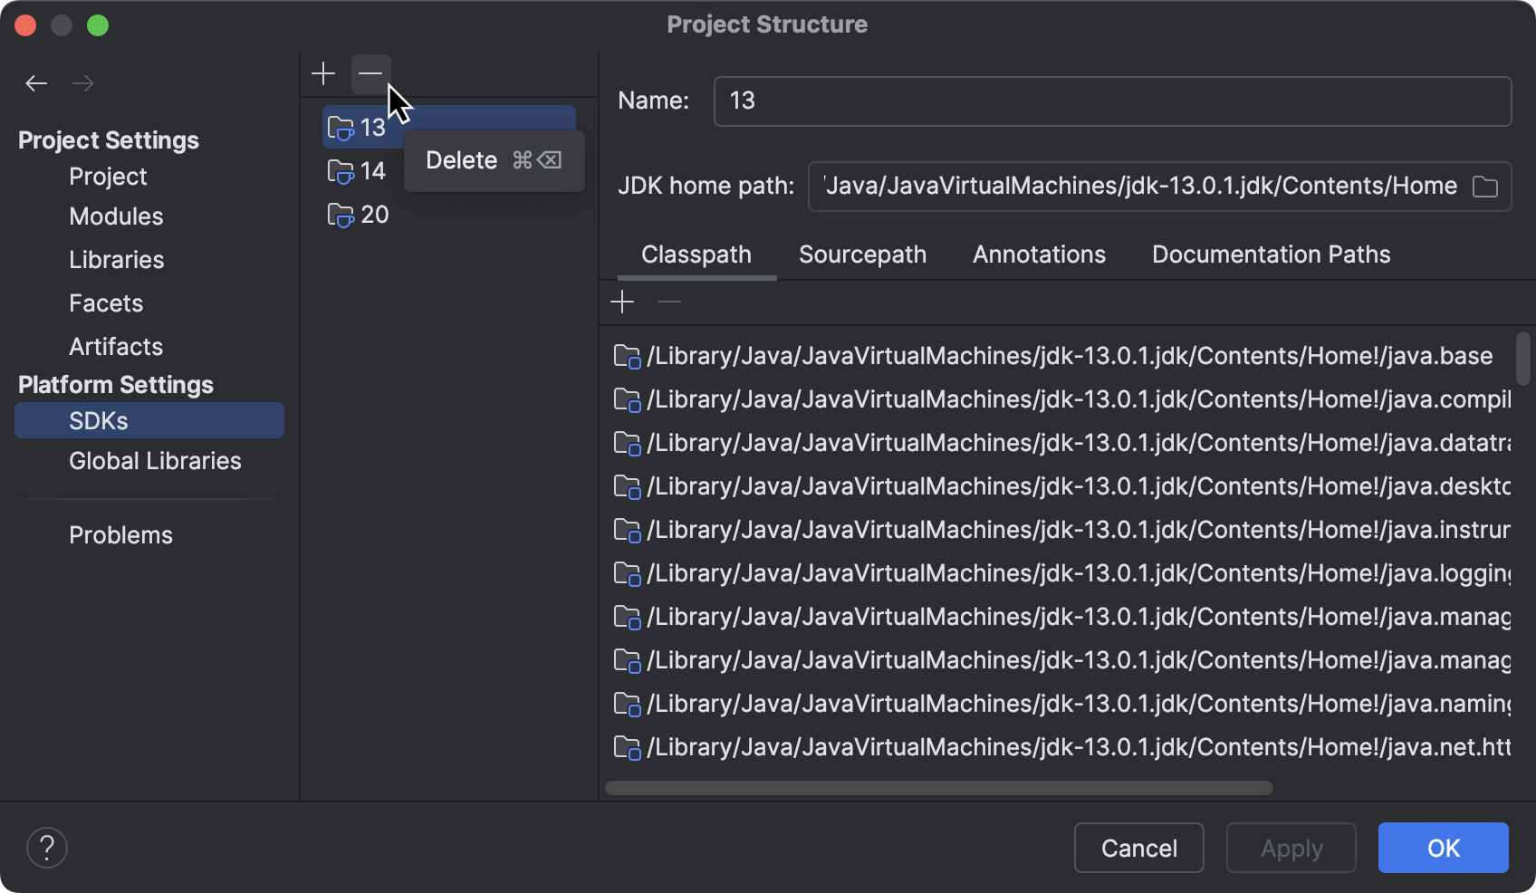
Task: Add a new SDK with the plus icon
Action: 323,73
